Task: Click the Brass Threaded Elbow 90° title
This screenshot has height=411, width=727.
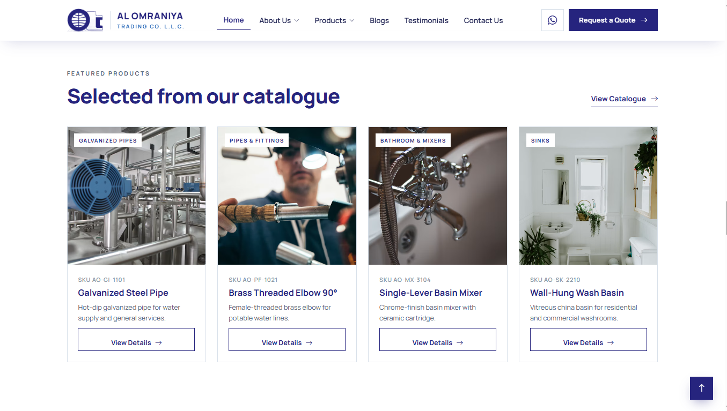Action: (283, 293)
